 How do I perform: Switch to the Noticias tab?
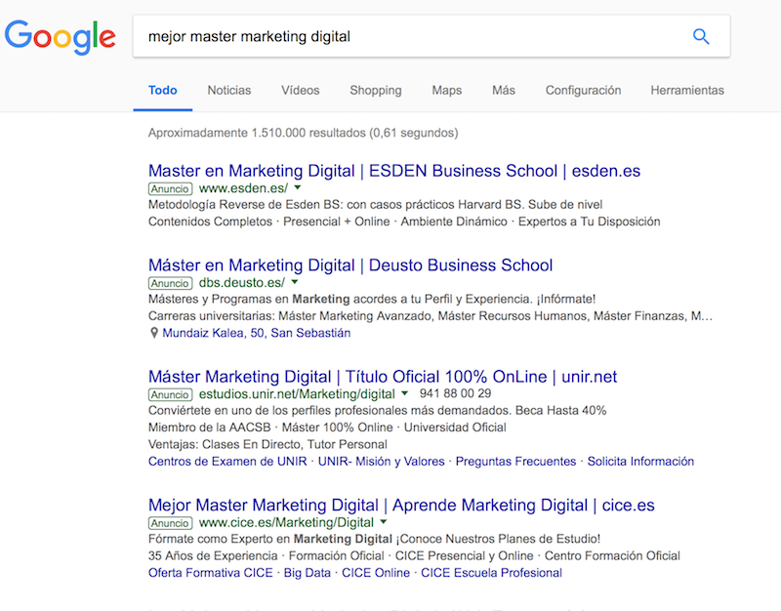(228, 90)
